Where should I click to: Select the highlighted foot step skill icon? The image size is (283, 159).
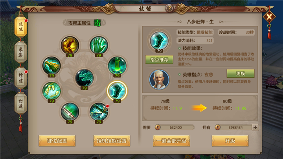[x=117, y=91]
